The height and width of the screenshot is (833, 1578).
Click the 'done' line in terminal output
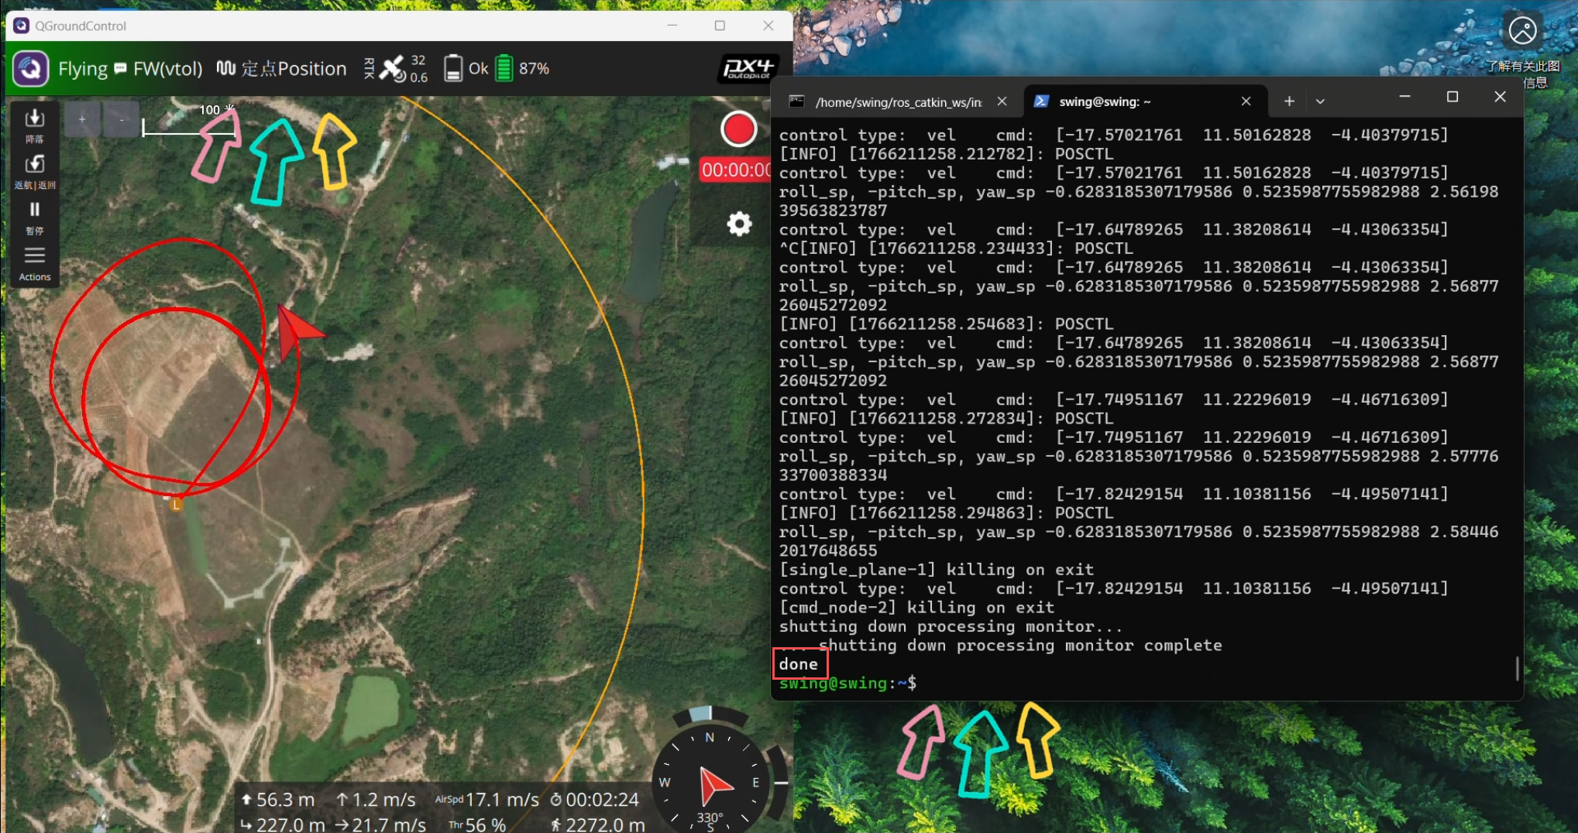798,664
